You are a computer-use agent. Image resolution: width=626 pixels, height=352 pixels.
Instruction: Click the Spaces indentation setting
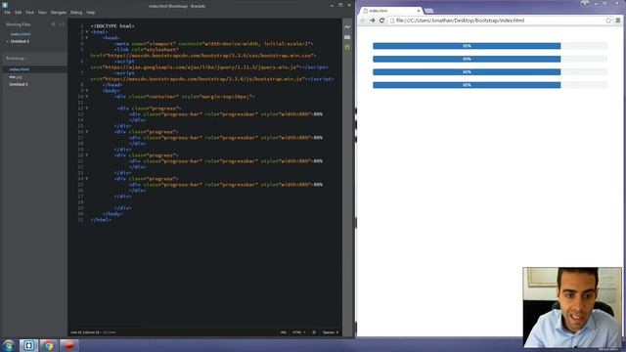[x=331, y=332]
